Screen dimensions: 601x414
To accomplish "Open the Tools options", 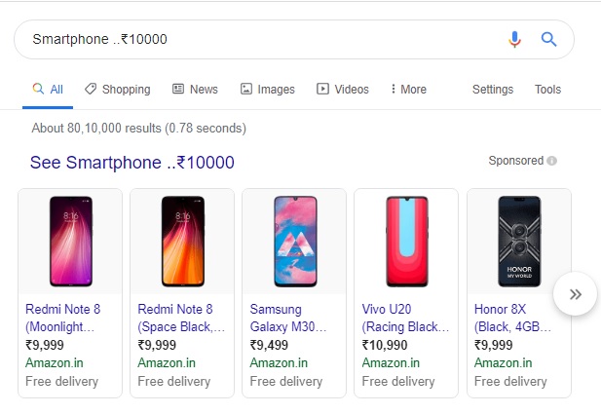I will click(547, 90).
